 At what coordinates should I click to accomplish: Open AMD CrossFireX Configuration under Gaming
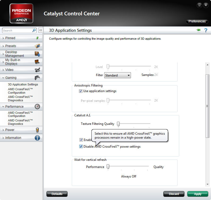coord(20,91)
